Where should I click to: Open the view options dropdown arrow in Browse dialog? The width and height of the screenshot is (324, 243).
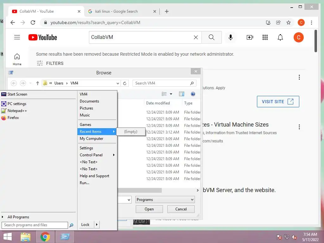171,94
